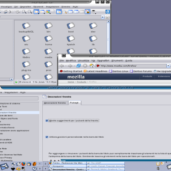Activate Konqueror entry in taskbar
171x171 pixels.
(68, 166)
